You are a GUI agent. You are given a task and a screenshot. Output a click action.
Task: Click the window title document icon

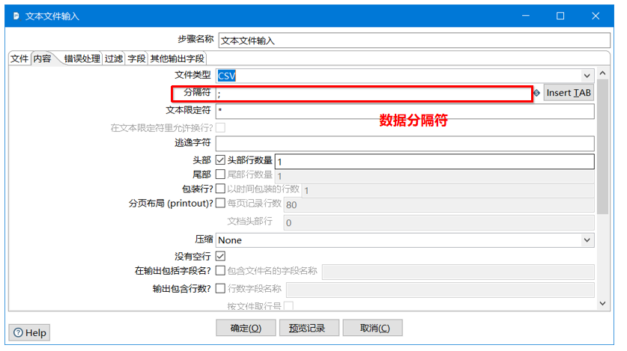[x=16, y=16]
